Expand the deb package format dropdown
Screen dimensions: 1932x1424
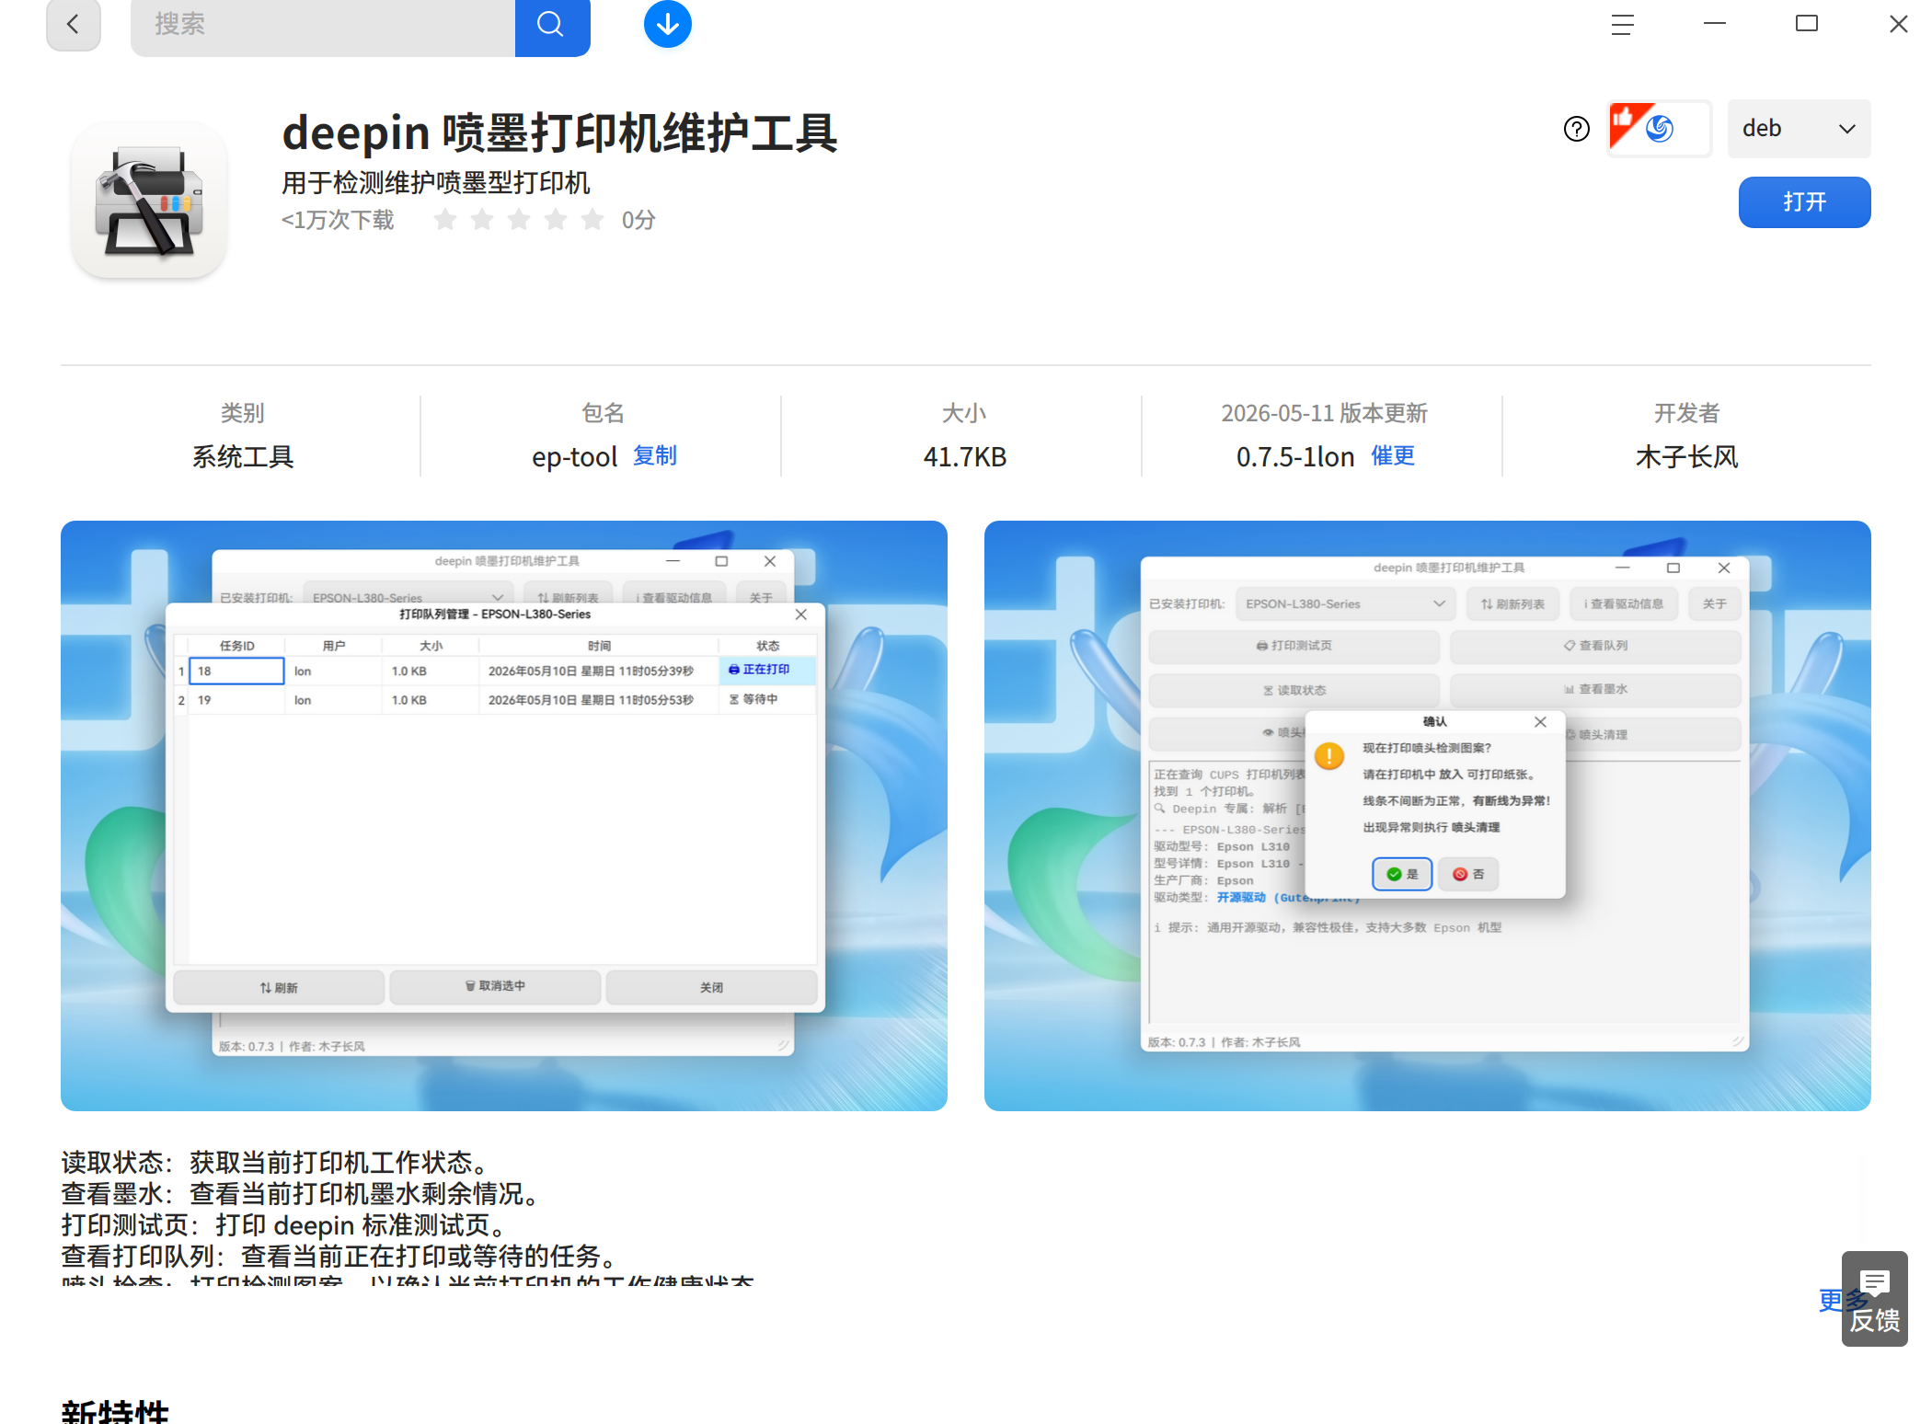point(1799,128)
